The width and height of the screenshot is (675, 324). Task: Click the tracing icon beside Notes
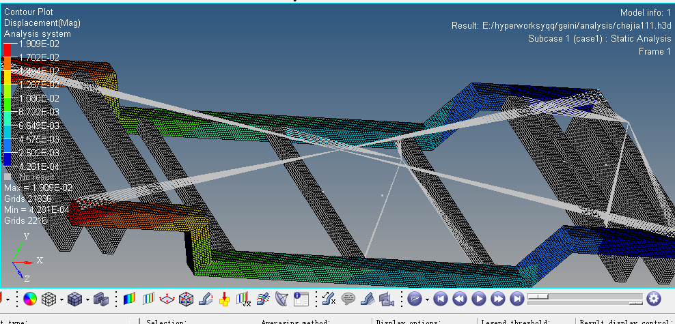(x=367, y=299)
